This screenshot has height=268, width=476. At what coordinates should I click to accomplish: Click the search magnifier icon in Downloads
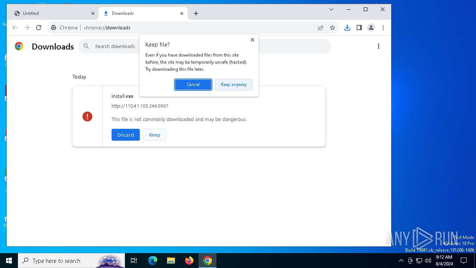[86, 46]
